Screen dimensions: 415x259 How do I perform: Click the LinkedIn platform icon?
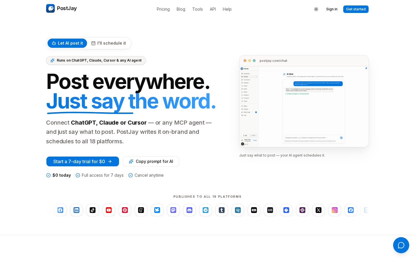(x=76, y=210)
